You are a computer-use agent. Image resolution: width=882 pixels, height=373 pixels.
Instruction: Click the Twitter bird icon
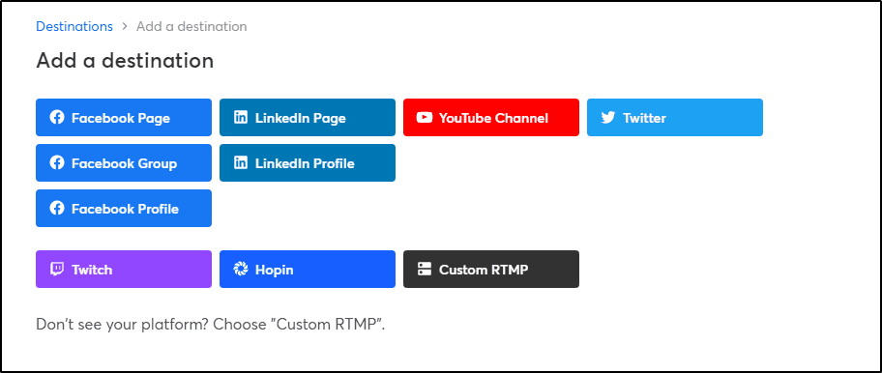click(608, 117)
